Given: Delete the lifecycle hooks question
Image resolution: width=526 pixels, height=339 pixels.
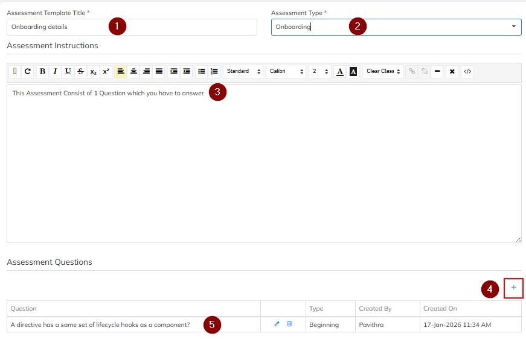Looking at the screenshot, I should click(x=289, y=324).
